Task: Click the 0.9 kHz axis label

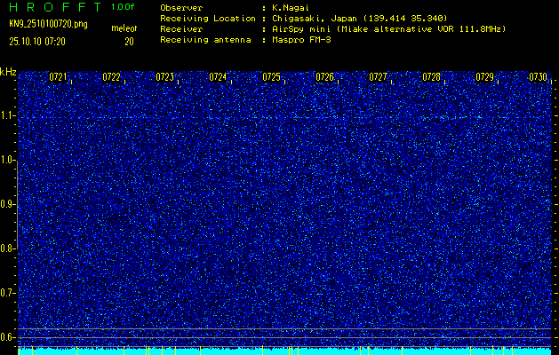Action: coord(8,204)
